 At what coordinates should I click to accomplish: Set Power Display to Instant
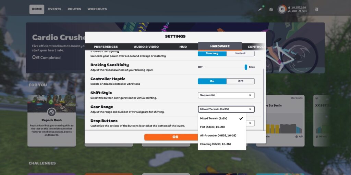point(240,53)
